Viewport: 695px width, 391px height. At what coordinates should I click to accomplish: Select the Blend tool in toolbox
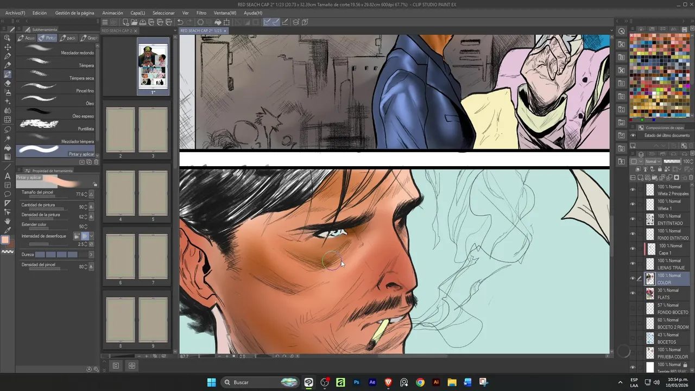(8, 111)
